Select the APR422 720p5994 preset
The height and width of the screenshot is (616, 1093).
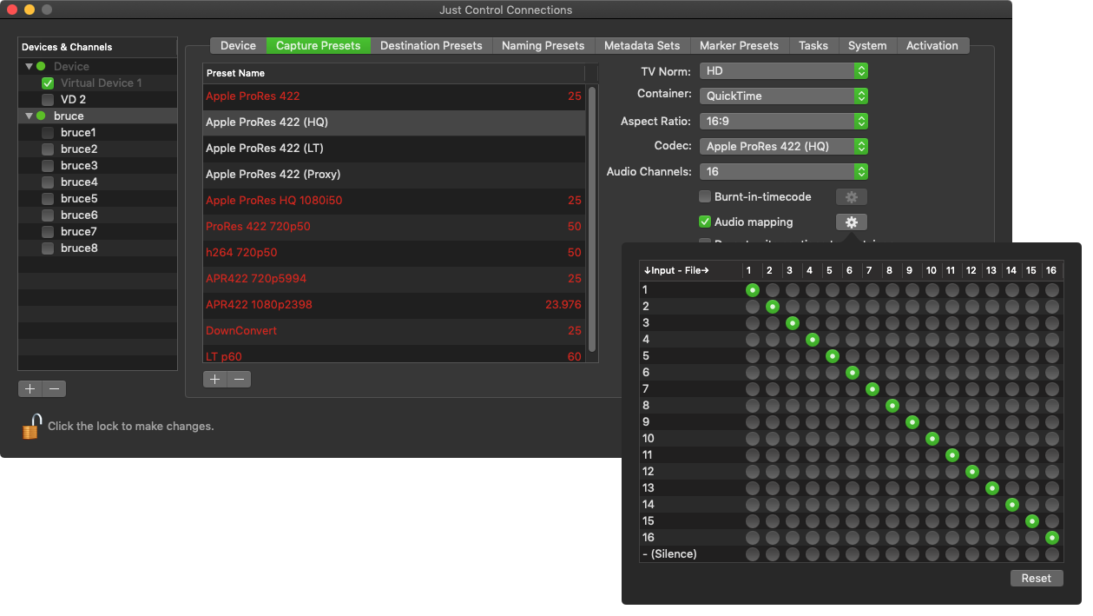(394, 279)
